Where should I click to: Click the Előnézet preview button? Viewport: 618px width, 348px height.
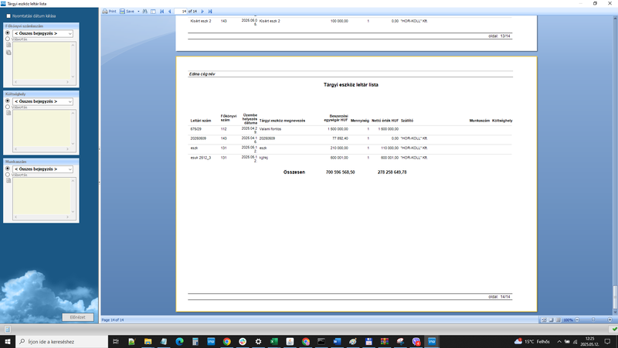pos(78,317)
